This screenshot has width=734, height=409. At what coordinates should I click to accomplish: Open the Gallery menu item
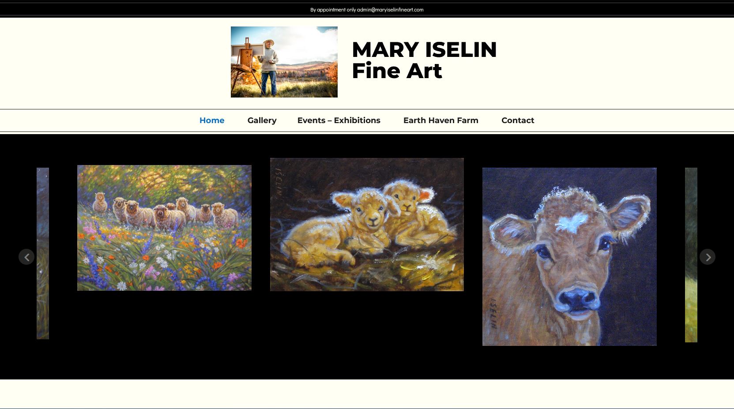tap(262, 120)
